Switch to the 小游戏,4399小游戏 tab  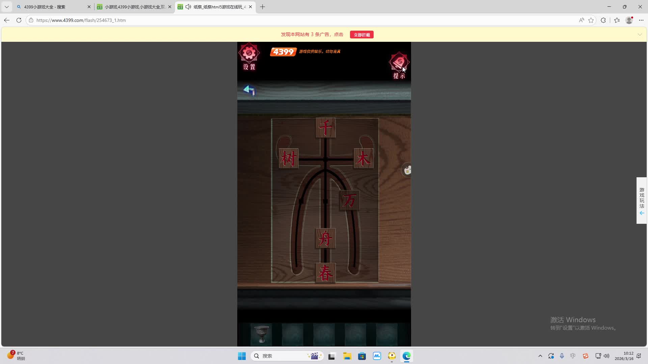point(134,7)
